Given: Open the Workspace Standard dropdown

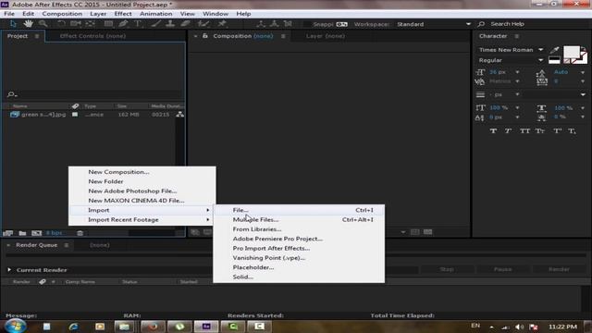Looking at the screenshot, I should pyautogui.click(x=434, y=24).
